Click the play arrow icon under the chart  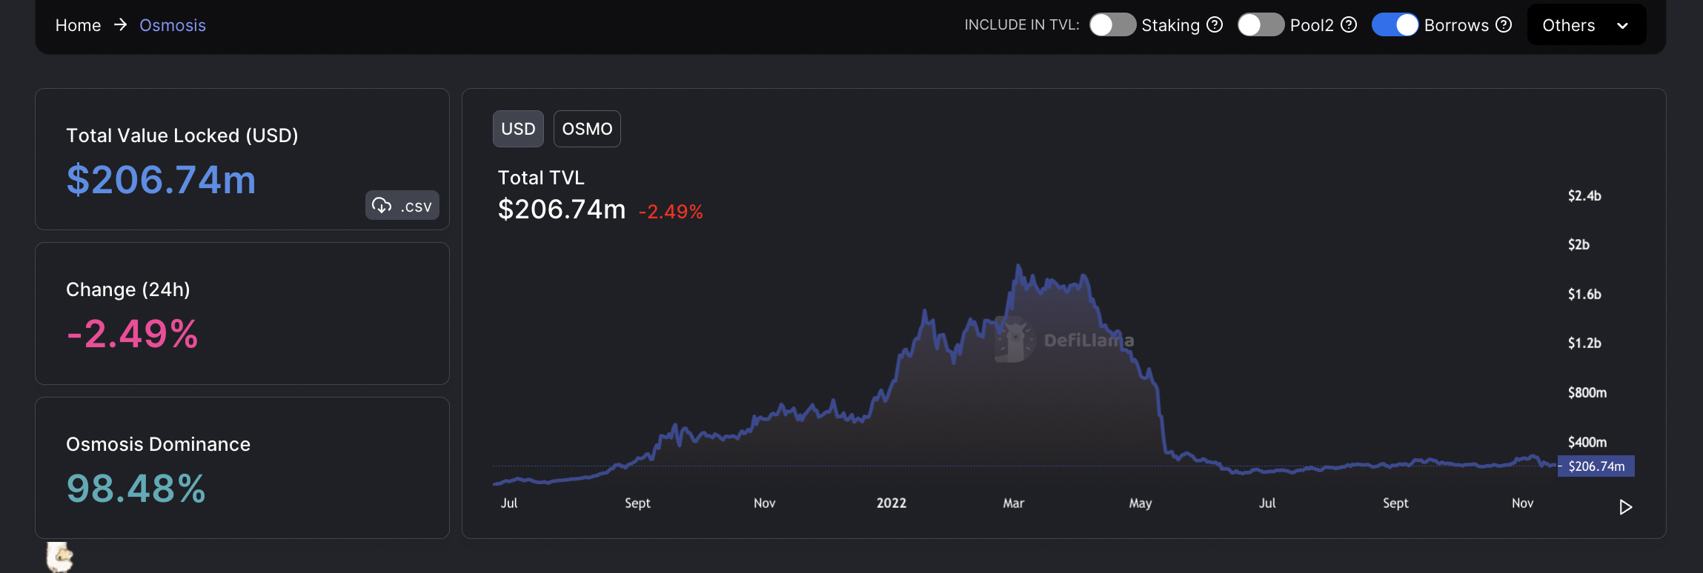coord(1625,507)
